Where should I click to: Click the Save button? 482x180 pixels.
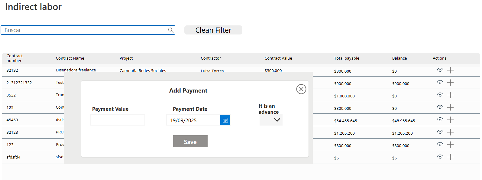point(190,142)
